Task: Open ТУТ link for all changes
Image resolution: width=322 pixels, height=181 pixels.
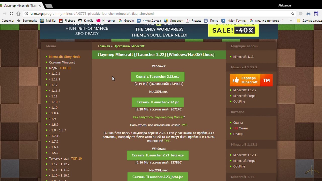Action: [x=184, y=125]
